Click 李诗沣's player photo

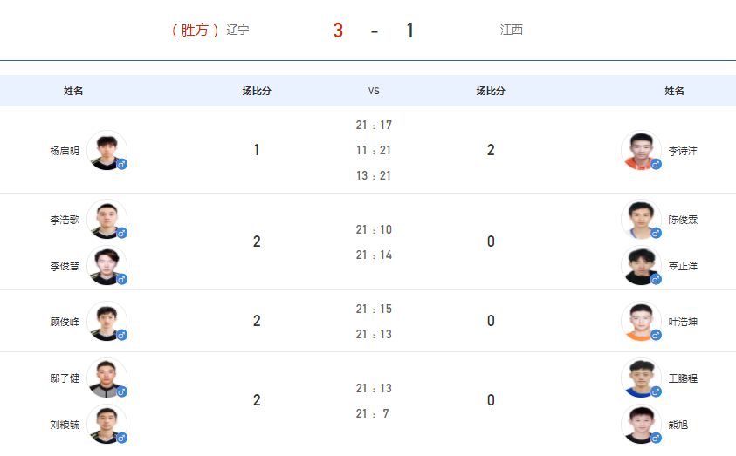point(641,150)
